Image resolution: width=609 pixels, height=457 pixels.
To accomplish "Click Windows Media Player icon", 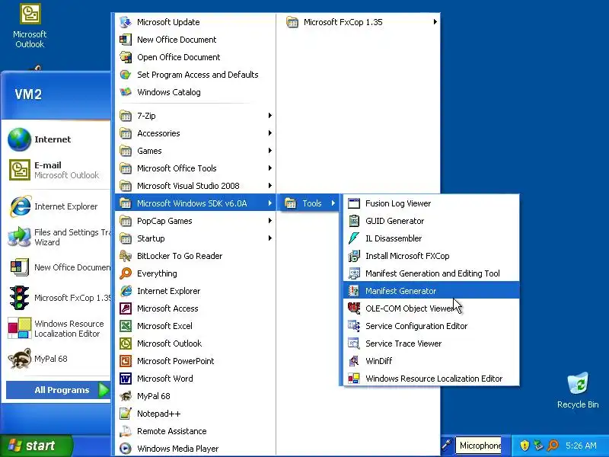I will (x=126, y=449).
